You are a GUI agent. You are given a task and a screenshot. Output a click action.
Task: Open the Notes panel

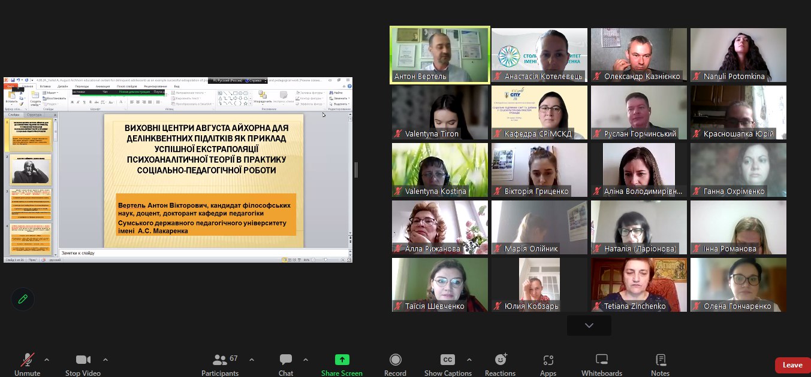(660, 360)
